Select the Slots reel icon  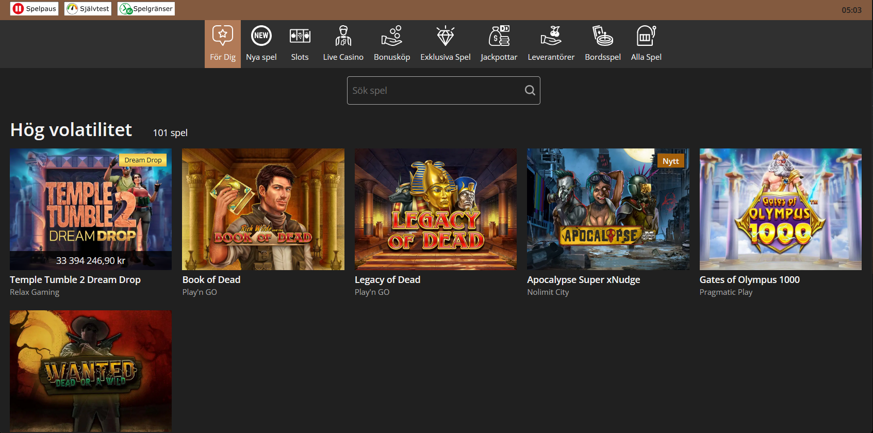pyautogui.click(x=300, y=36)
